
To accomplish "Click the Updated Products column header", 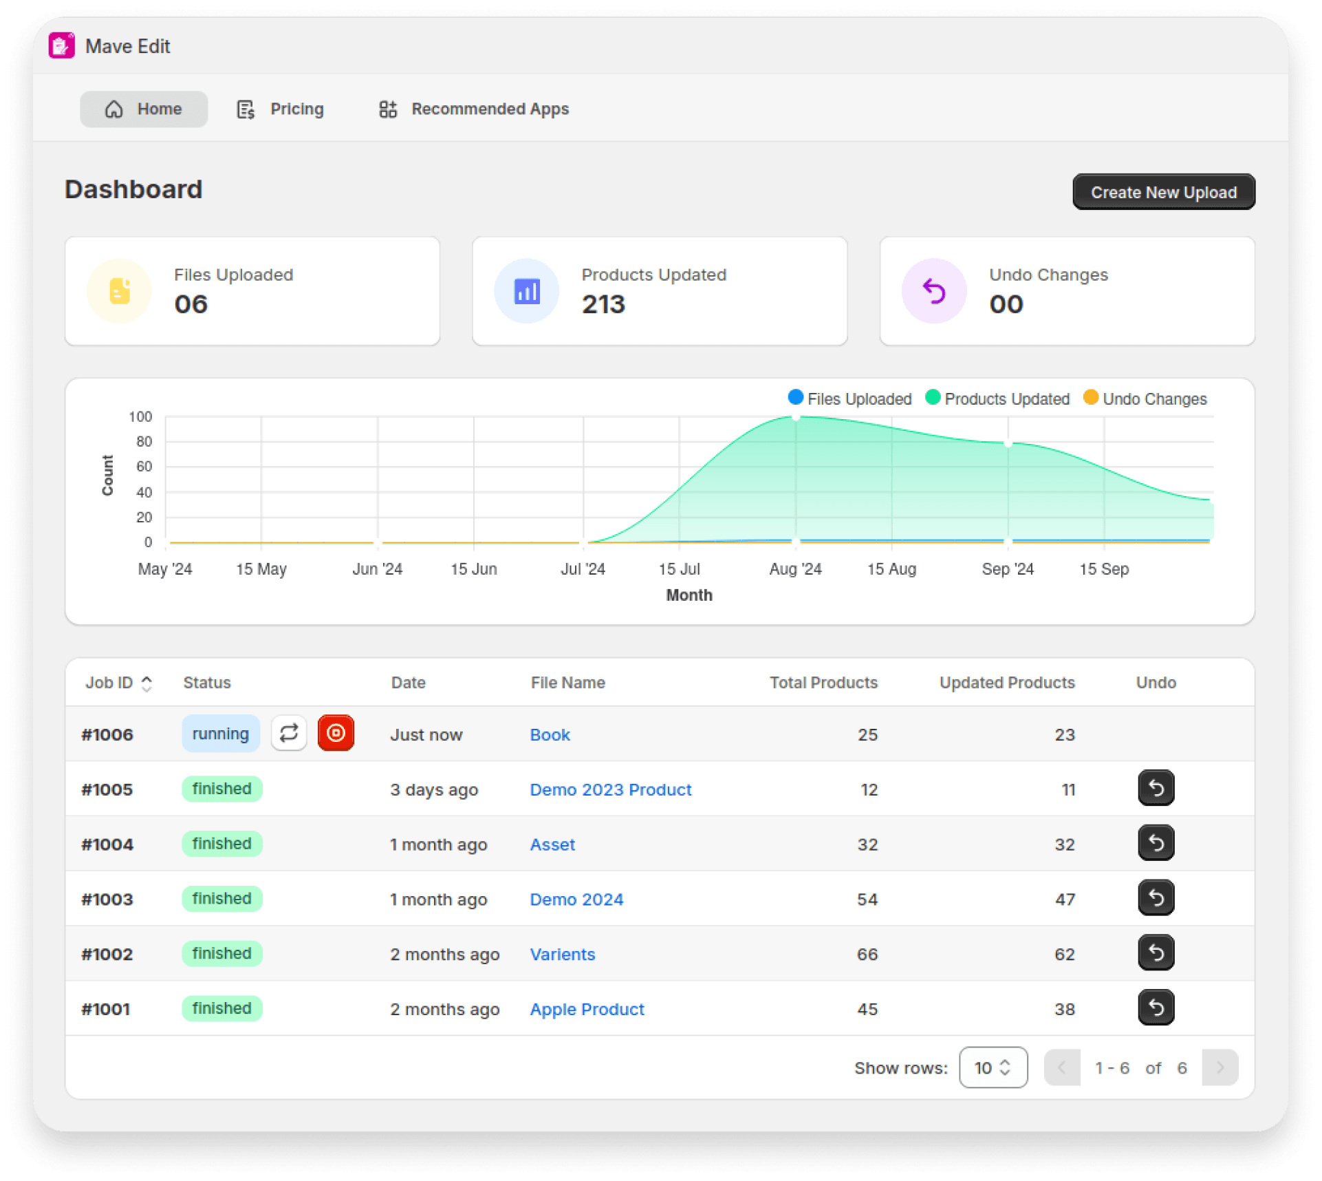I will coord(1007,683).
